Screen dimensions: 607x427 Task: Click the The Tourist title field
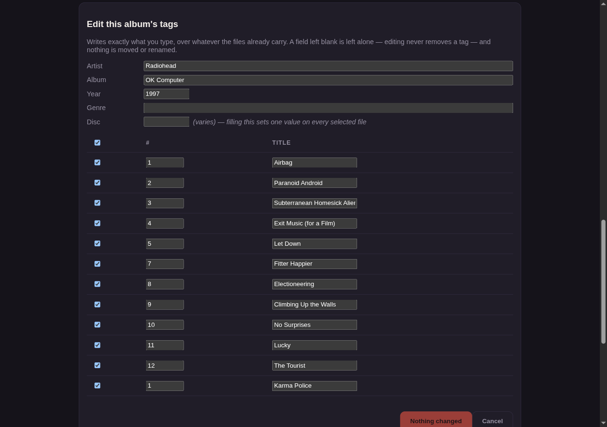tap(314, 365)
